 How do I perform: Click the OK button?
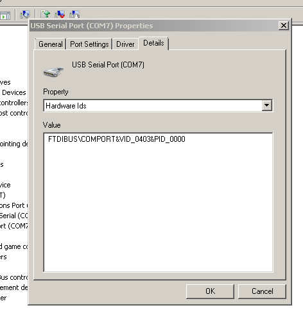(x=210, y=291)
